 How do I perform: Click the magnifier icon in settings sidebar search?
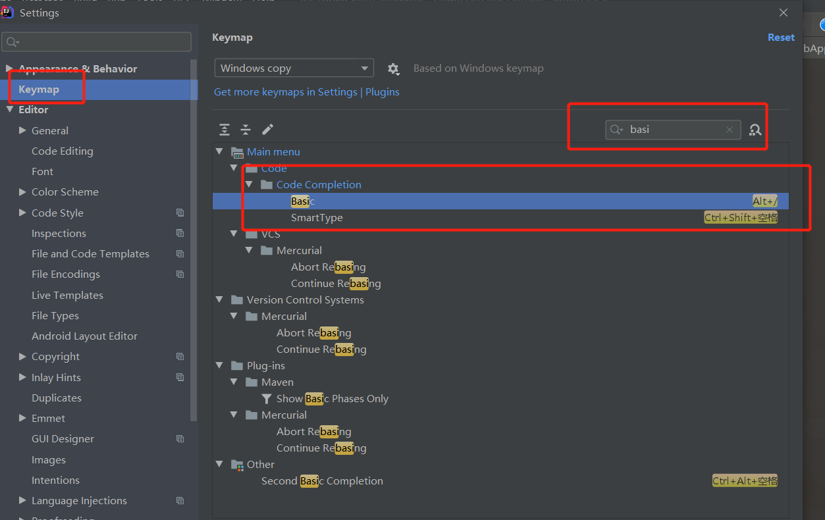pos(13,42)
